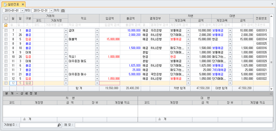Click the grid vertical scrollbar thumb

[x=271, y=62]
